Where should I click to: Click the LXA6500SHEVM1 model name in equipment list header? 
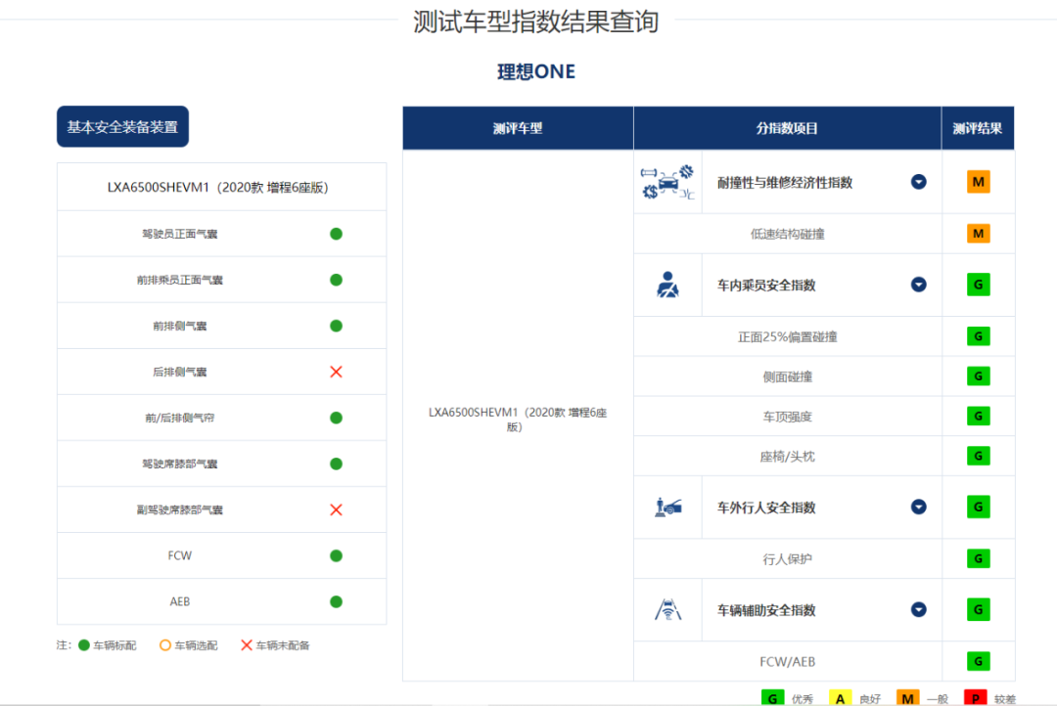click(217, 188)
